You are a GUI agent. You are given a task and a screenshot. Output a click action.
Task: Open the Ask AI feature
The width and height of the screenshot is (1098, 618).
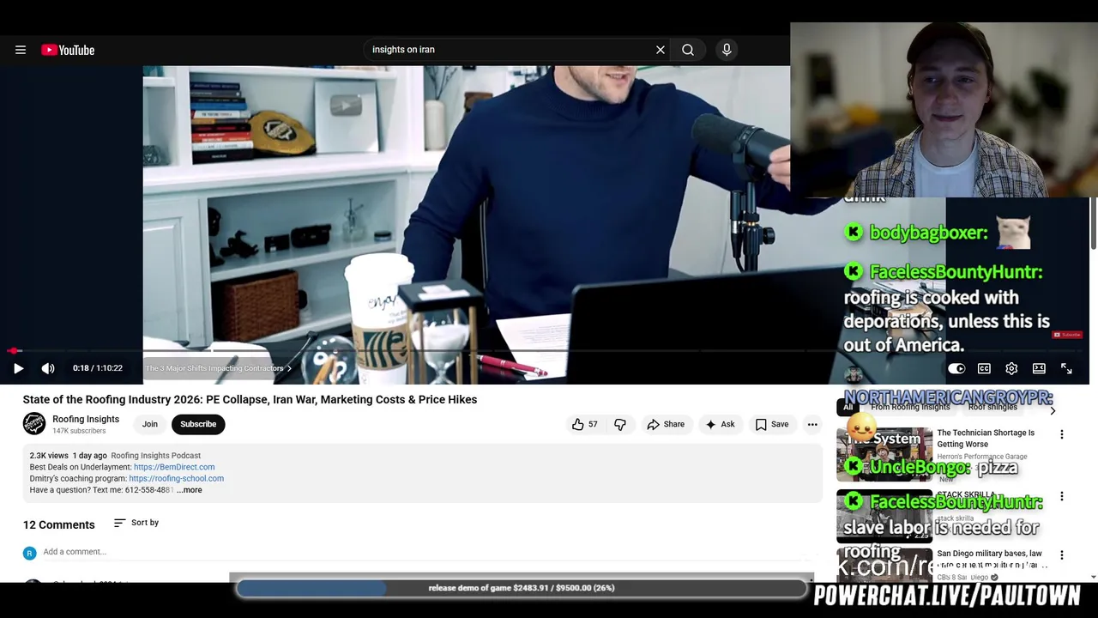point(720,424)
